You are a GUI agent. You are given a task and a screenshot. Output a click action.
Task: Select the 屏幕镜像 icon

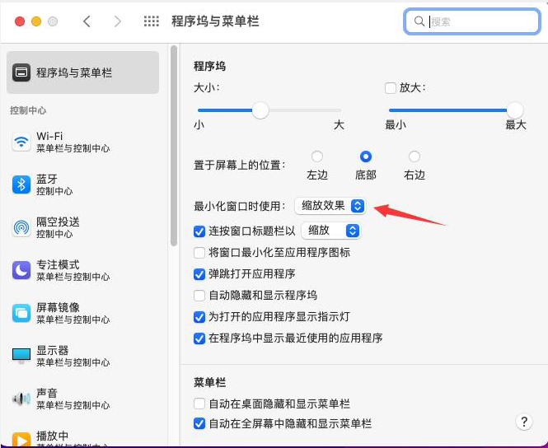[21, 313]
